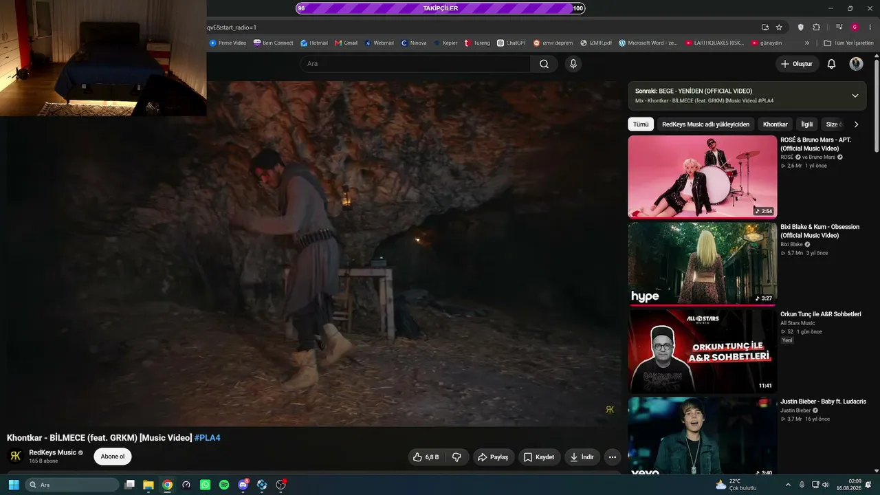
Task: Open the weather widget showing 22°C
Action: 736,485
